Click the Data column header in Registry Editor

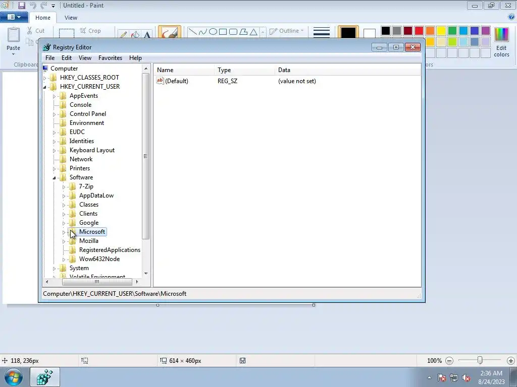(x=348, y=70)
